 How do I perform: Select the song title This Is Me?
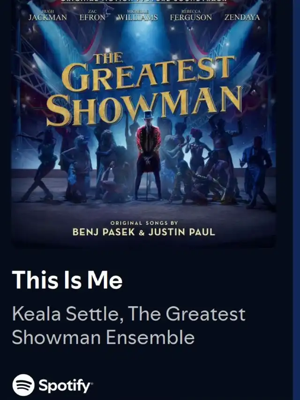tap(67, 279)
